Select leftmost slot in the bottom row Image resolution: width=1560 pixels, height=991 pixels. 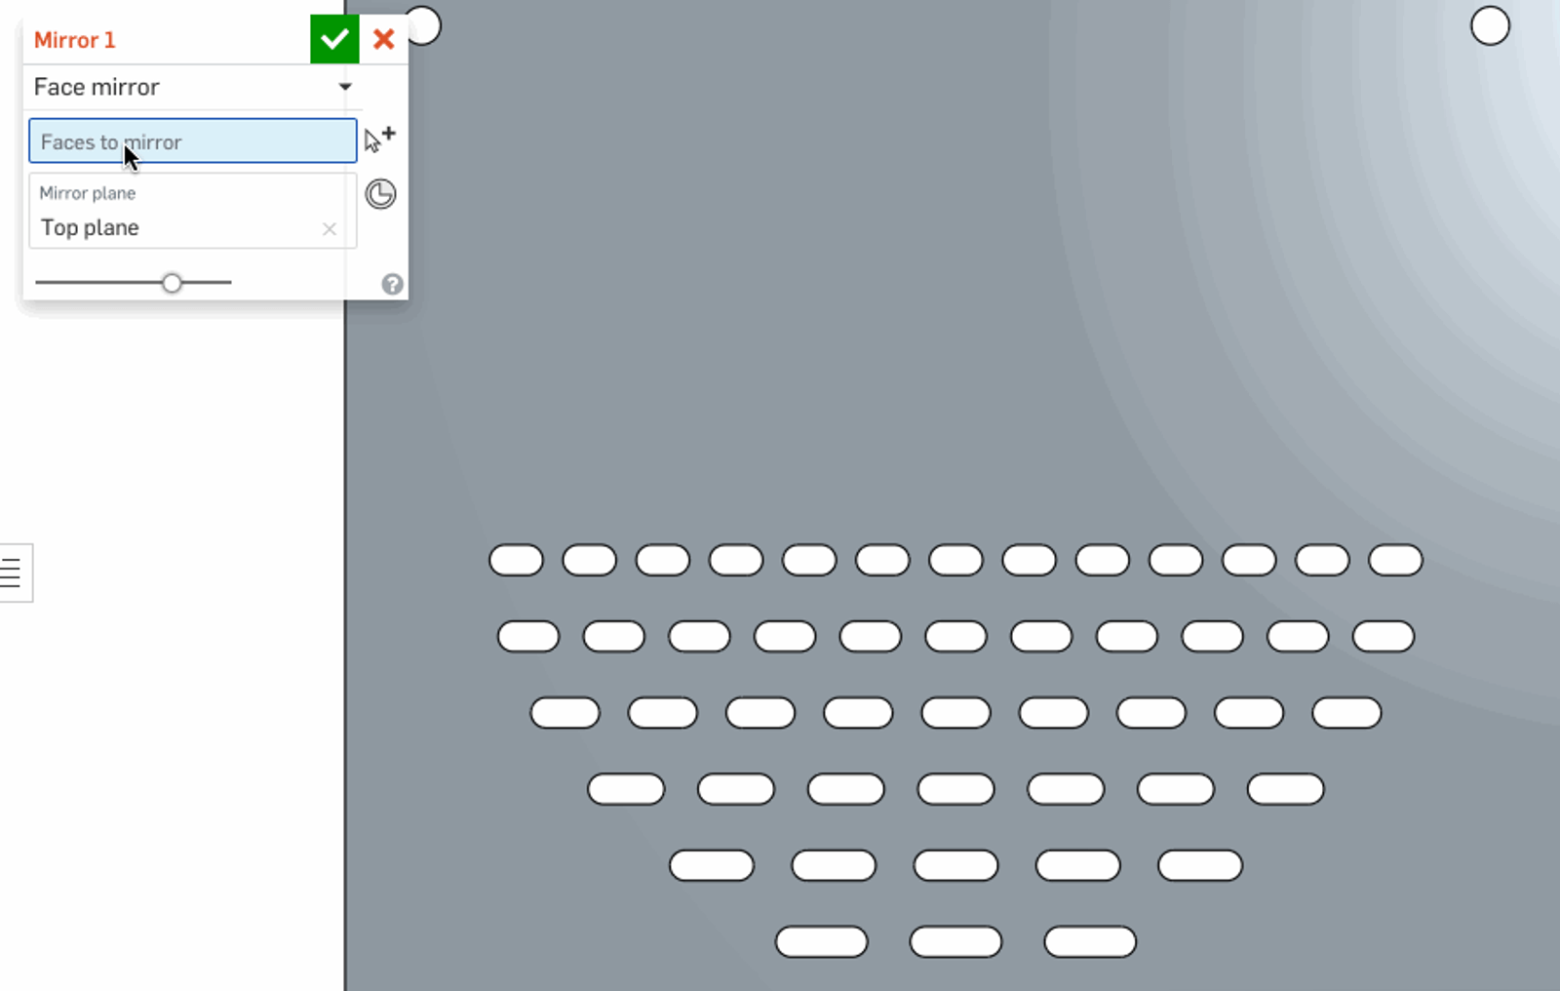(x=821, y=942)
